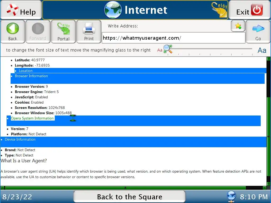Open Help with the lifebuoy icon
271x203 pixels.
tap(21, 10)
